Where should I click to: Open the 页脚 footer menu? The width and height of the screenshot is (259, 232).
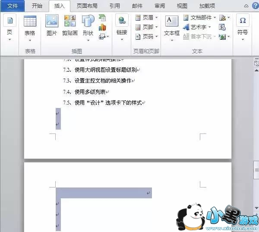[x=146, y=27]
